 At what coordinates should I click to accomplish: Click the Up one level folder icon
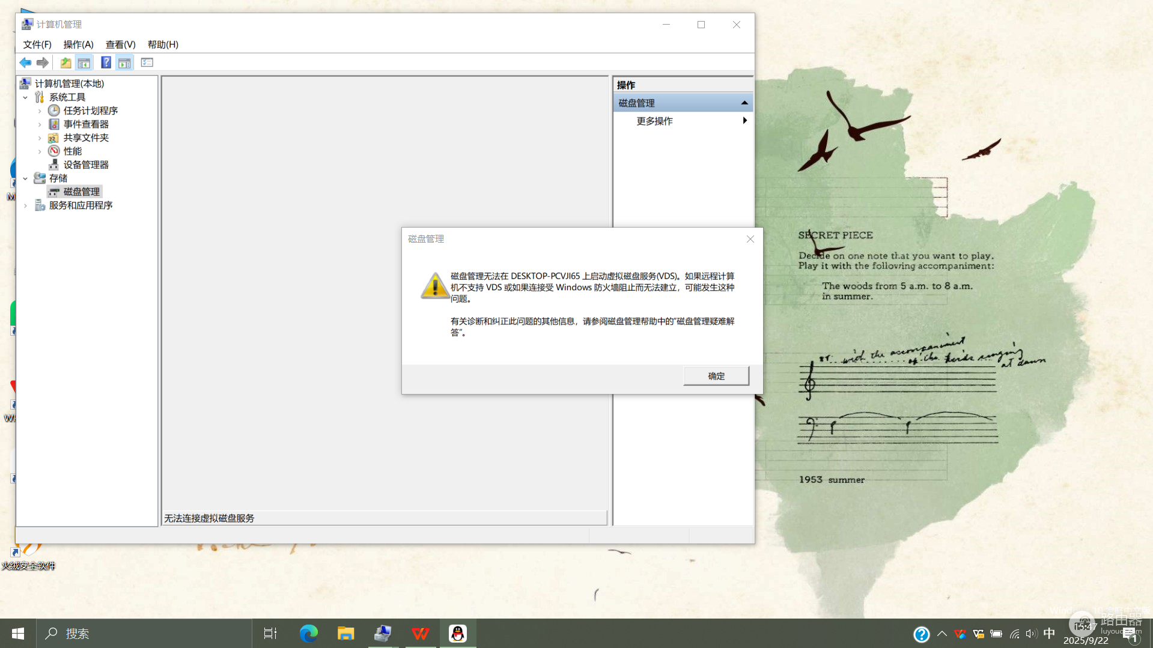click(x=65, y=62)
